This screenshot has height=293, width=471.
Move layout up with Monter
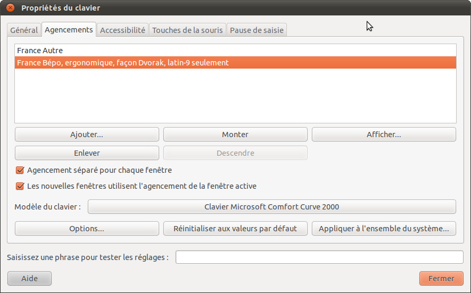click(x=235, y=135)
